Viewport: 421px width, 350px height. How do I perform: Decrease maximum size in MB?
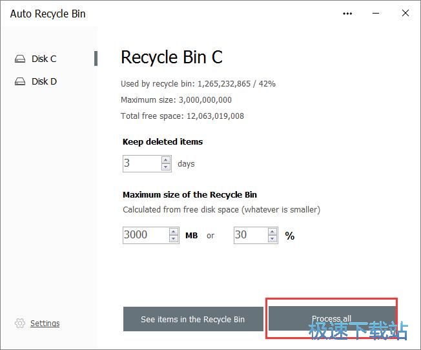[x=174, y=238]
